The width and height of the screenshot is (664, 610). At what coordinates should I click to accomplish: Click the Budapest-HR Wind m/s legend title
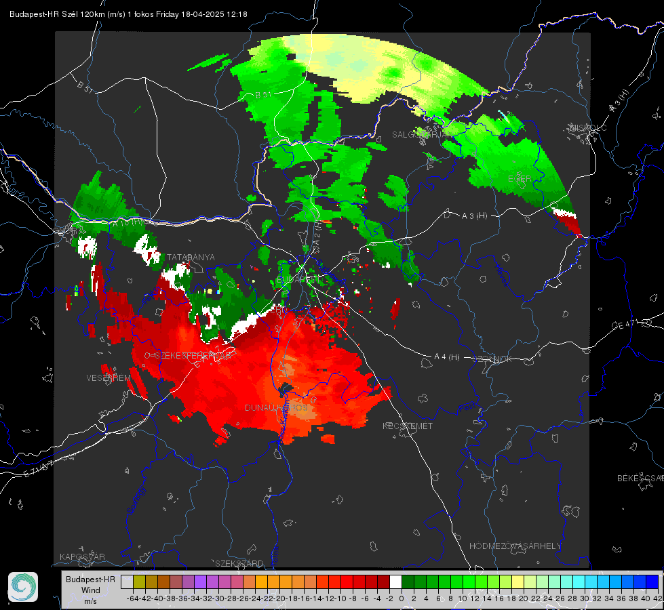[x=91, y=590]
